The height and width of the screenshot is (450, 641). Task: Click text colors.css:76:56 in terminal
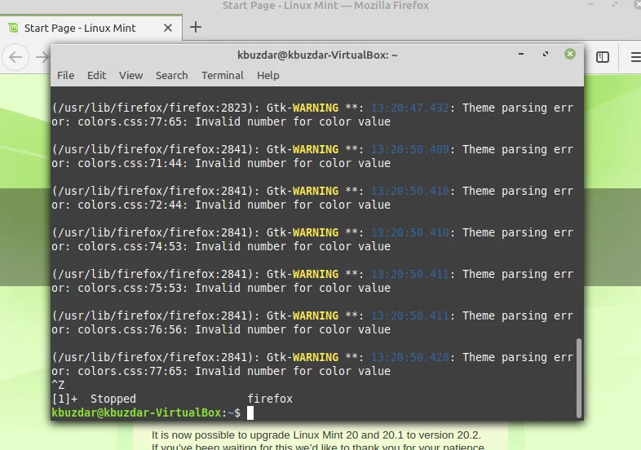click(129, 330)
